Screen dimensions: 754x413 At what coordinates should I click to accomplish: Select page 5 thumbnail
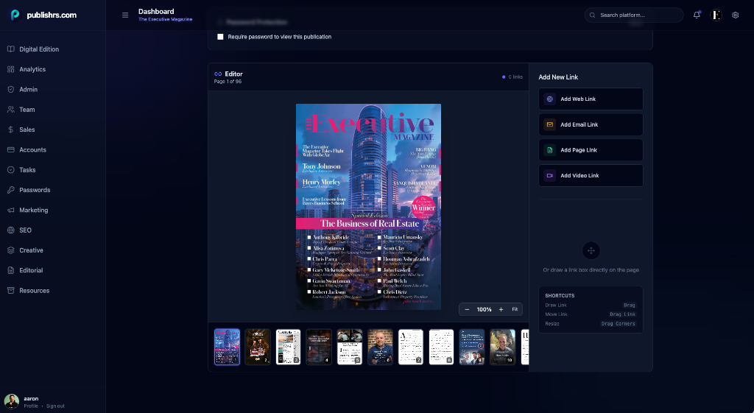(350, 347)
